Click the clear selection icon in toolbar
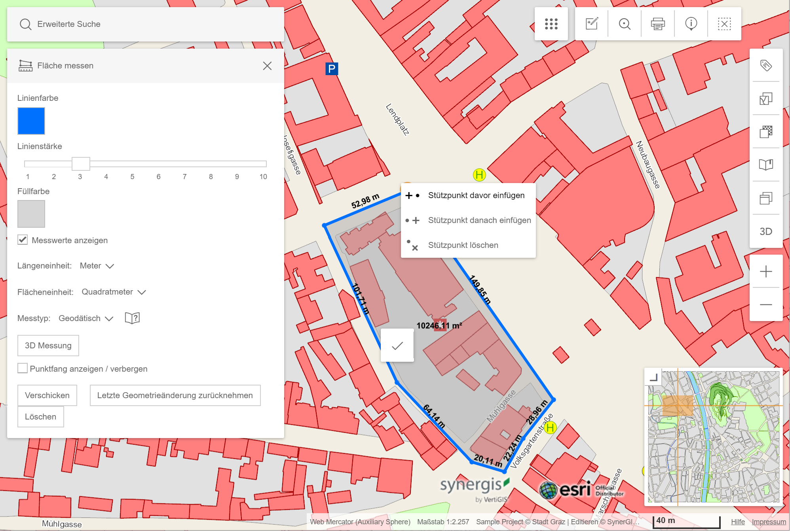 [x=724, y=24]
